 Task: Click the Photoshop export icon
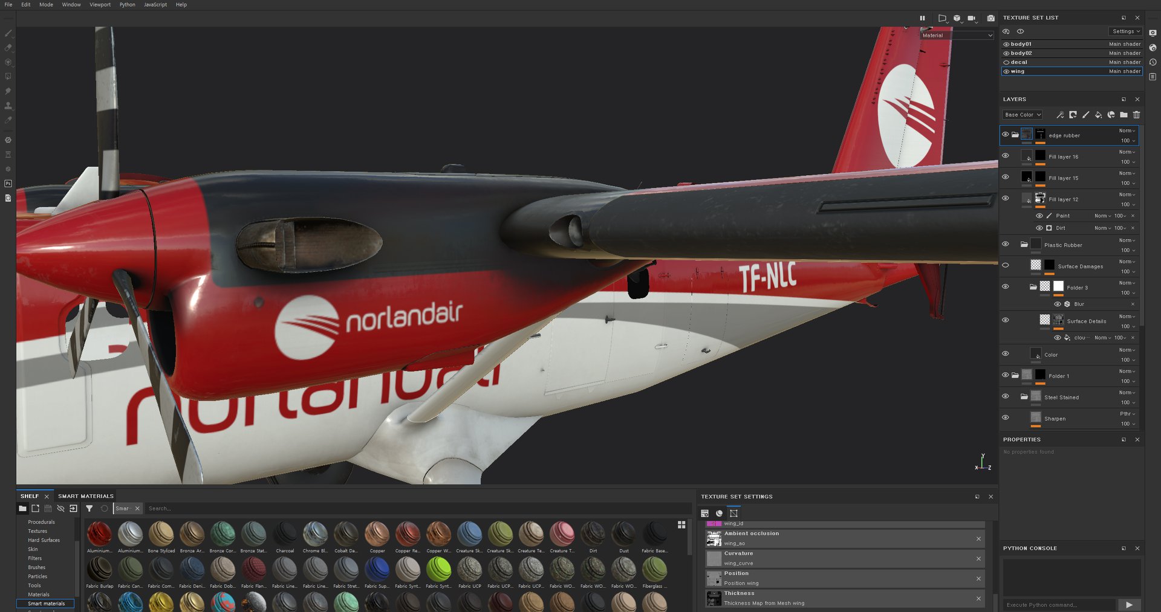click(x=8, y=183)
